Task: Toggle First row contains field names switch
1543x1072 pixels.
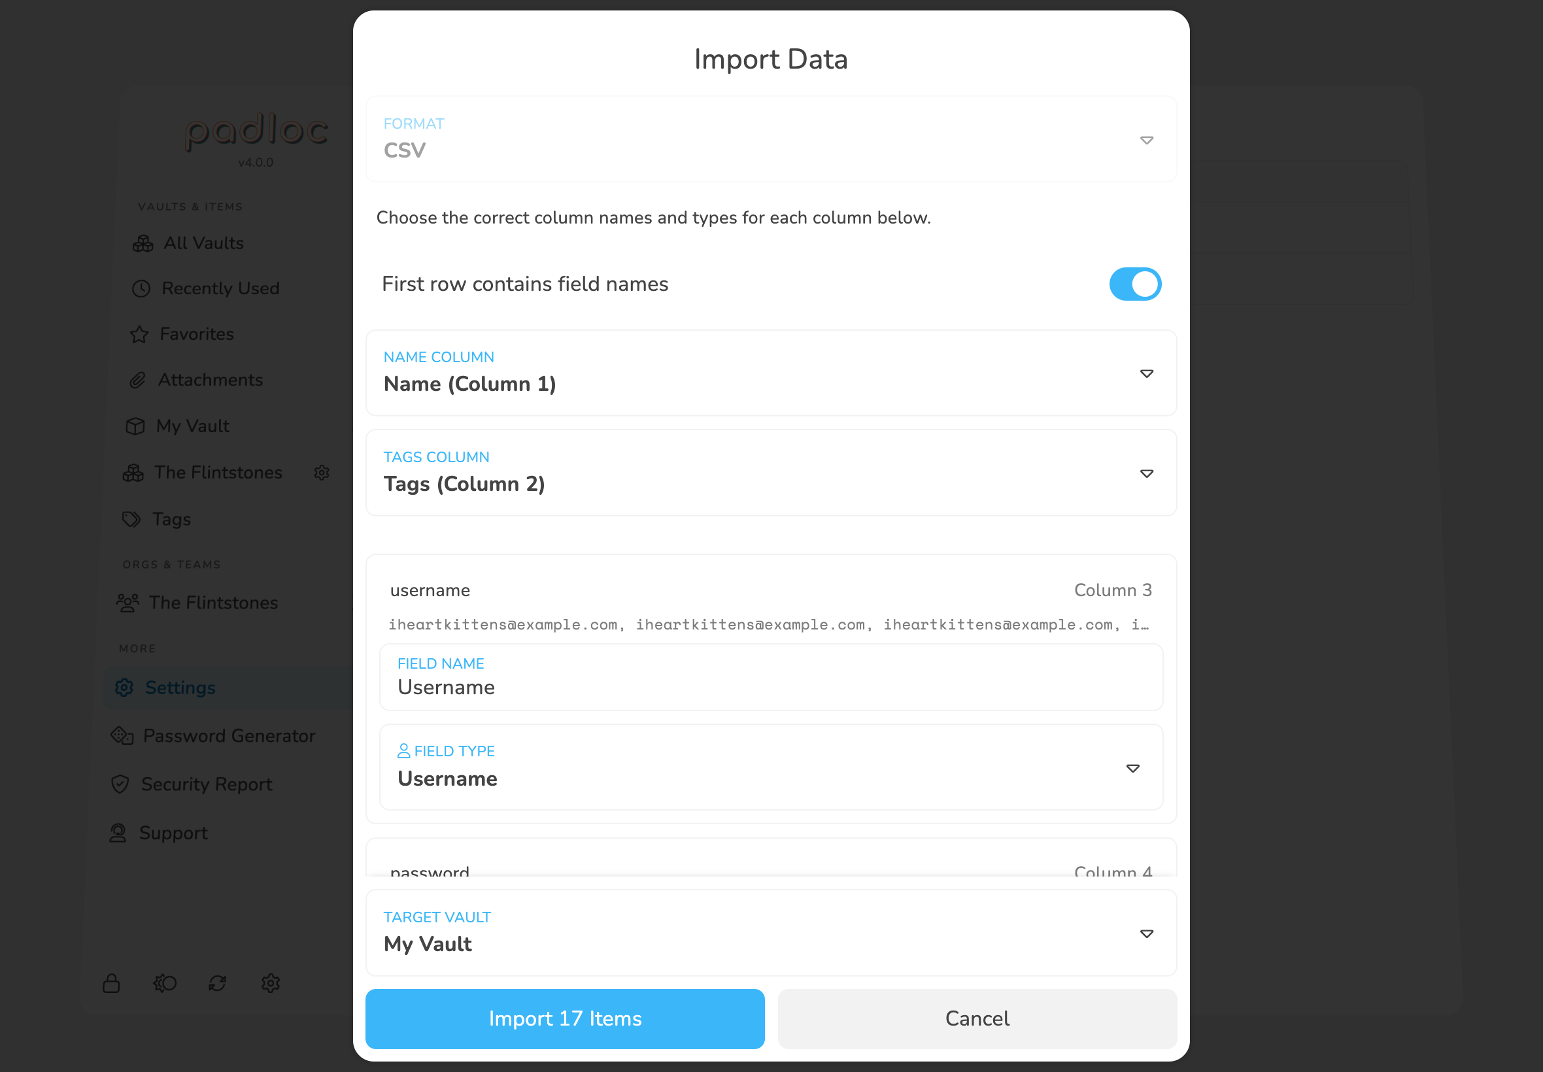Action: 1134,284
